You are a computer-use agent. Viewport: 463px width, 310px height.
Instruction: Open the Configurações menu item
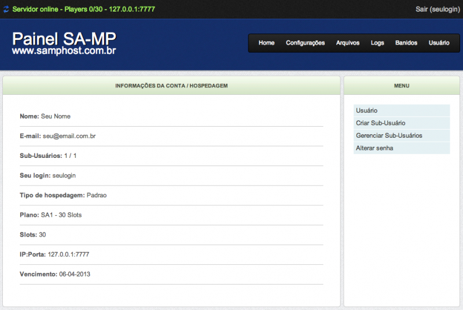pyautogui.click(x=305, y=43)
